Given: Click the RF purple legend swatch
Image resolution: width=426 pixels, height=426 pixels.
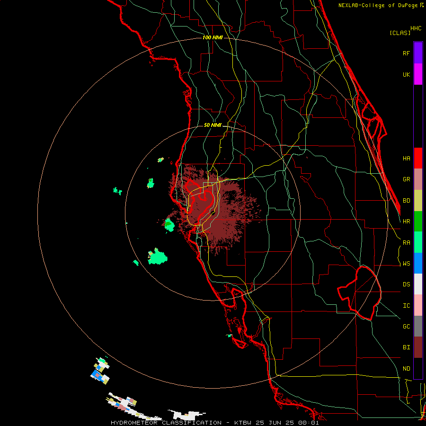Looking at the screenshot, I should pyautogui.click(x=418, y=53).
